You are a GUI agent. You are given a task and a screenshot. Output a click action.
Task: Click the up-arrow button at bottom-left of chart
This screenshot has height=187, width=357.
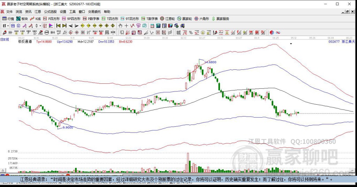click(x=3, y=170)
